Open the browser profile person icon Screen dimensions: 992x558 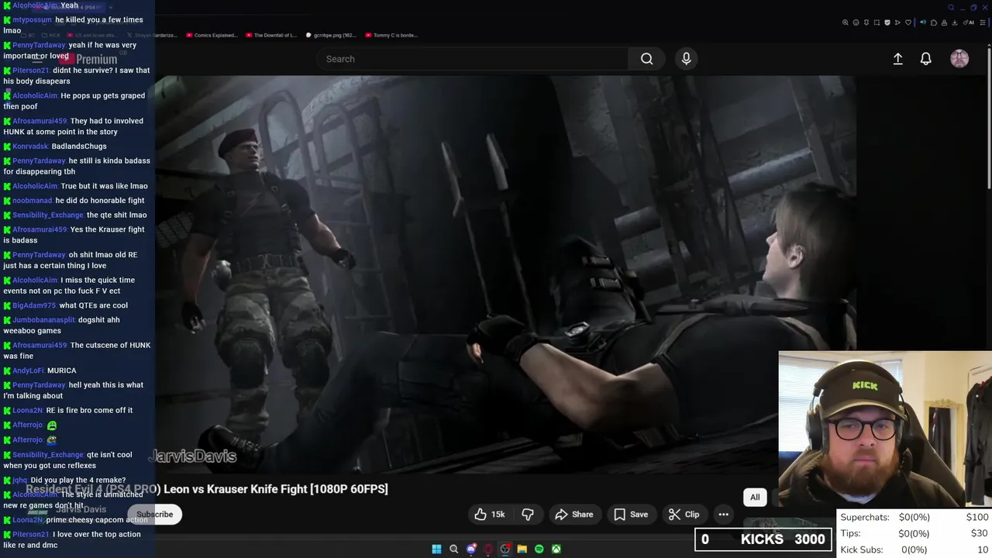click(944, 22)
